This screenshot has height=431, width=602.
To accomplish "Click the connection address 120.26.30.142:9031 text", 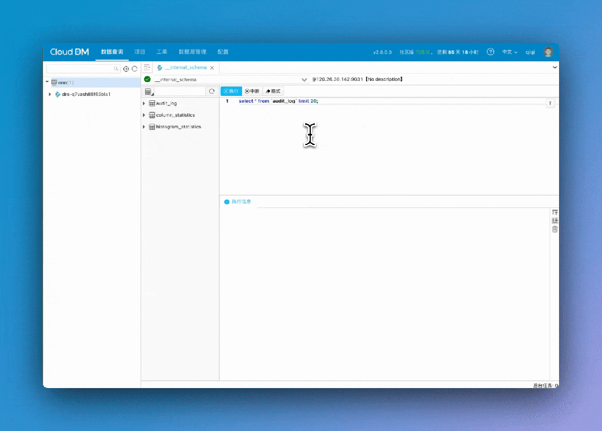I will tap(338, 79).
